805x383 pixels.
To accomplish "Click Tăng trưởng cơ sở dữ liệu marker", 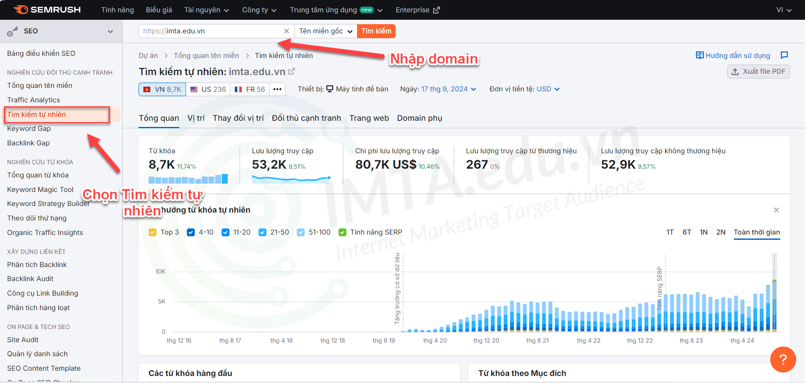I will point(397,289).
